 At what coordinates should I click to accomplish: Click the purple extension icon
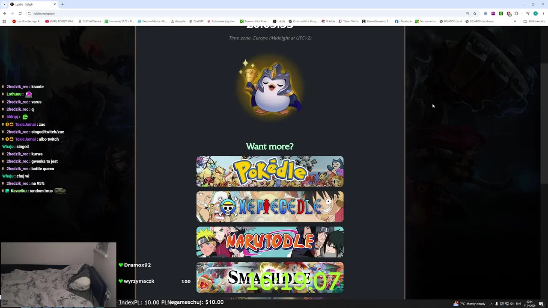point(493,13)
